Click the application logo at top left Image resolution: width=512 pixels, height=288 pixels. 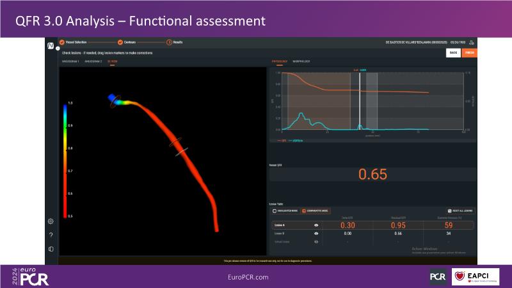coord(51,45)
